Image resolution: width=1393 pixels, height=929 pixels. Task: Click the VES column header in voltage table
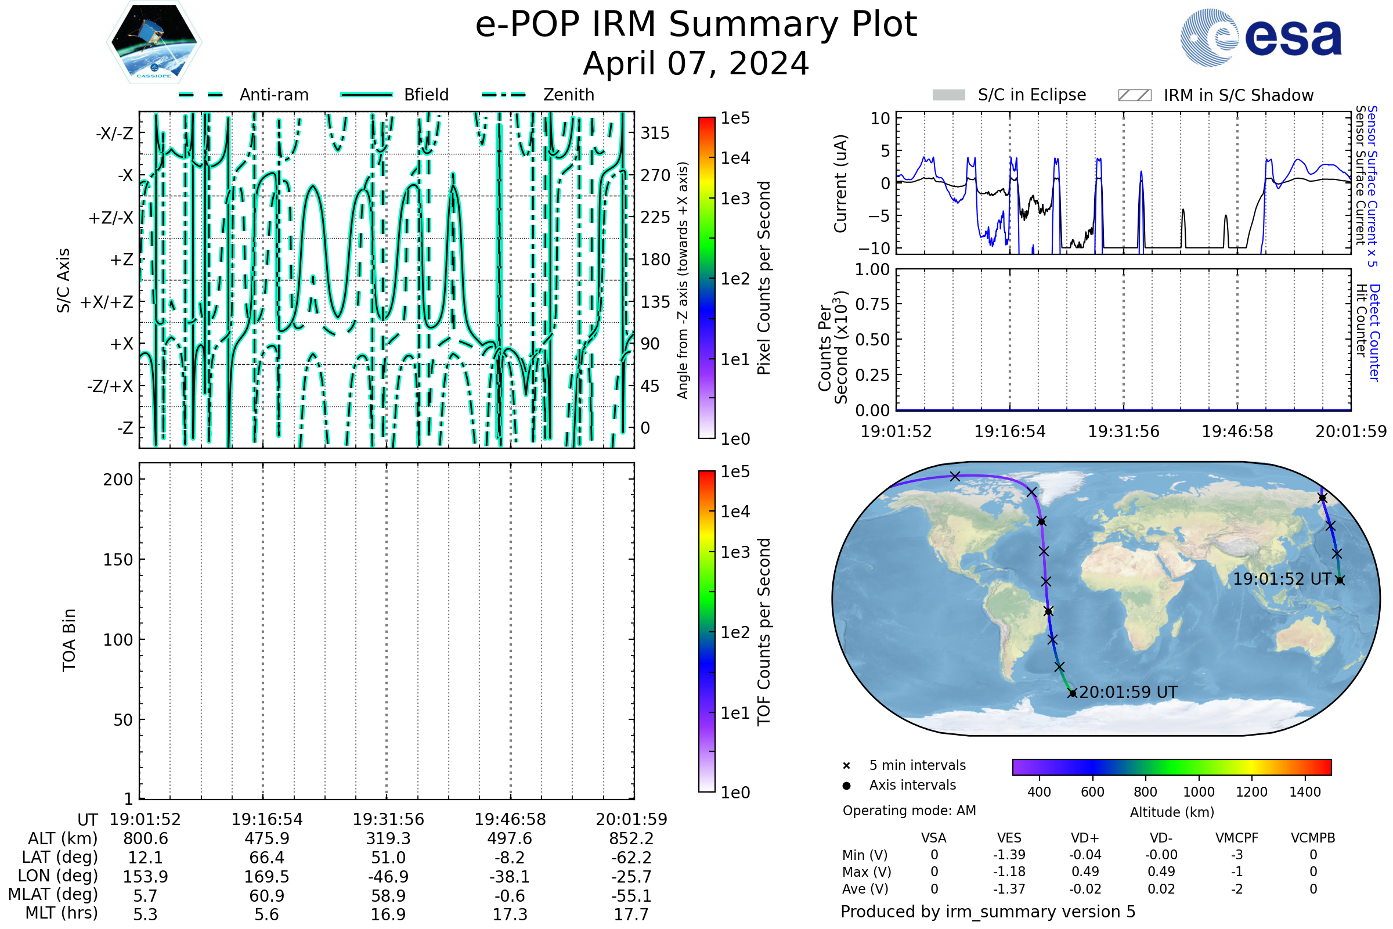click(1009, 838)
